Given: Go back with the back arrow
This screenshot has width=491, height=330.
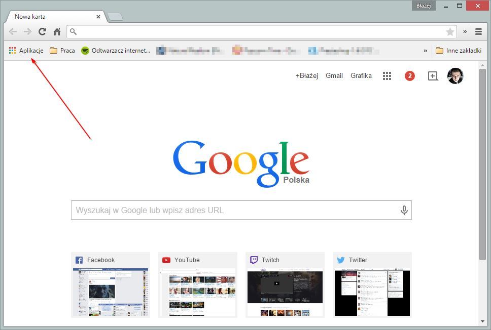Looking at the screenshot, I should [13, 31].
